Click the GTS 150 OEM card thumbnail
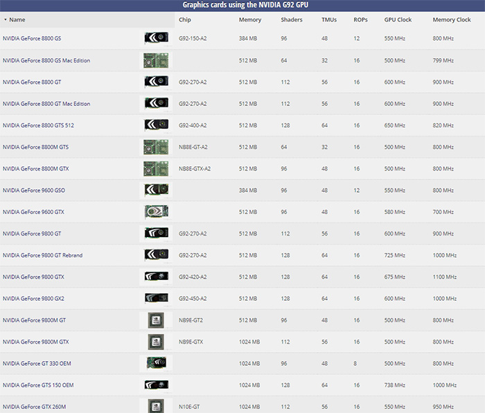The image size is (485, 413). pos(157,385)
